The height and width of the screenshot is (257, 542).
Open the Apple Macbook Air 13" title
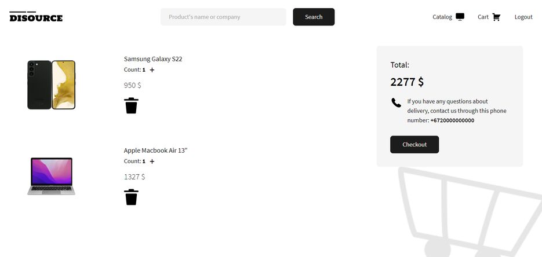point(155,150)
